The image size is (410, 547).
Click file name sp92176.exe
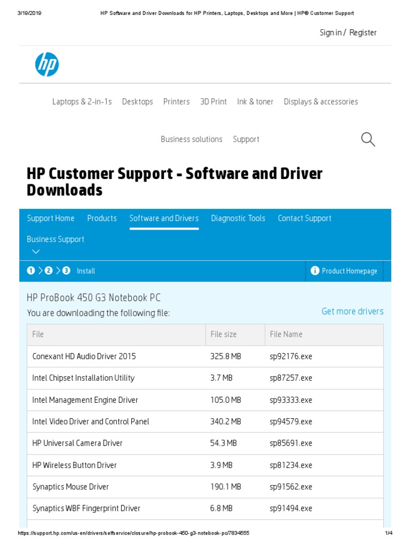(x=291, y=356)
